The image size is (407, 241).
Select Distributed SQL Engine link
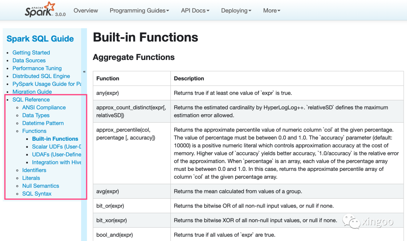[x=41, y=76]
